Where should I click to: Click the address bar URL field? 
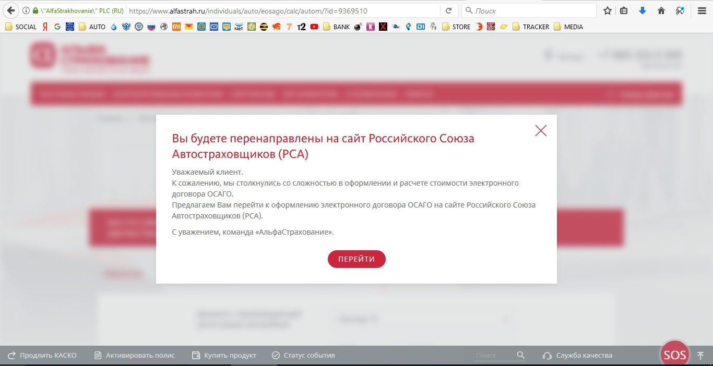pos(282,10)
